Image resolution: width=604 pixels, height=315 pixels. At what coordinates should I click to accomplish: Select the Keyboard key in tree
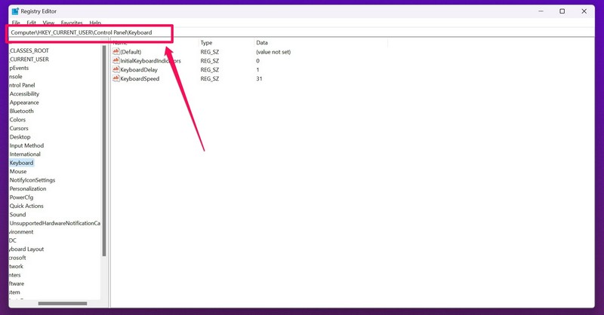click(21, 163)
